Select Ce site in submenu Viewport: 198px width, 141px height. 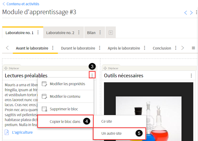(120, 121)
